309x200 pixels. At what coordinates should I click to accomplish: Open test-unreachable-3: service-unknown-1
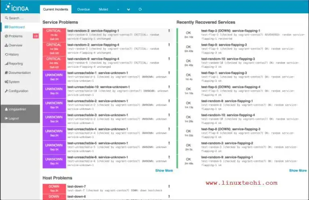[x=98, y=115]
